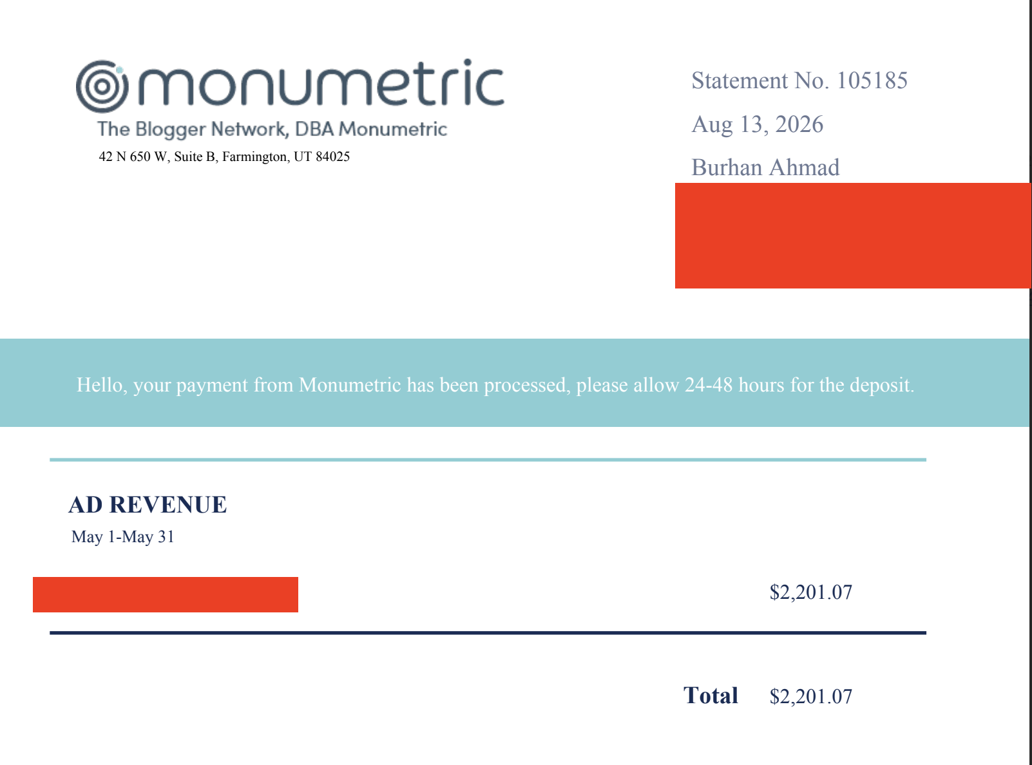Select The Blogger Network, DBA Monumetric tagline
The height and width of the screenshot is (765, 1032).
click(272, 129)
